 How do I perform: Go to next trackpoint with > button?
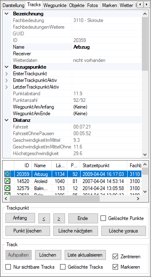pyautogui.click(x=59, y=218)
